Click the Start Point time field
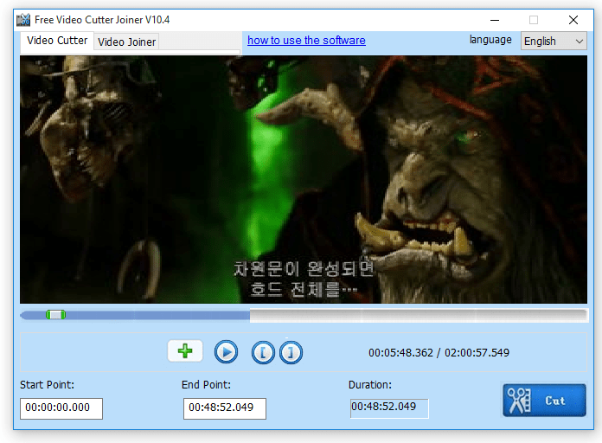 [x=61, y=408]
